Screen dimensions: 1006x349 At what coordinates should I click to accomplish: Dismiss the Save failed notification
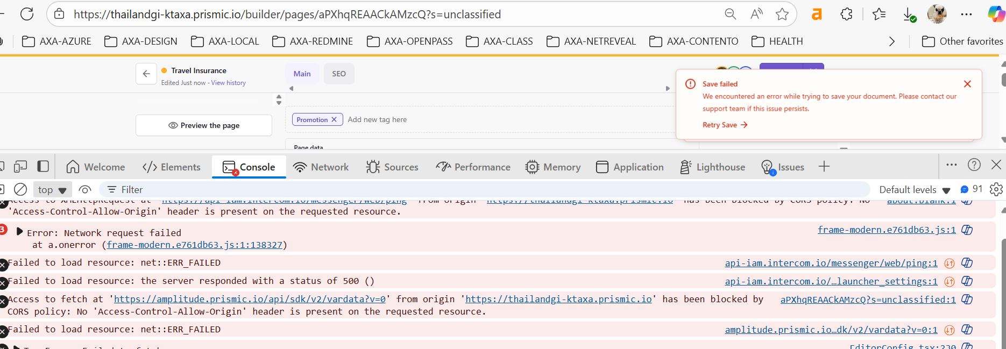click(967, 84)
